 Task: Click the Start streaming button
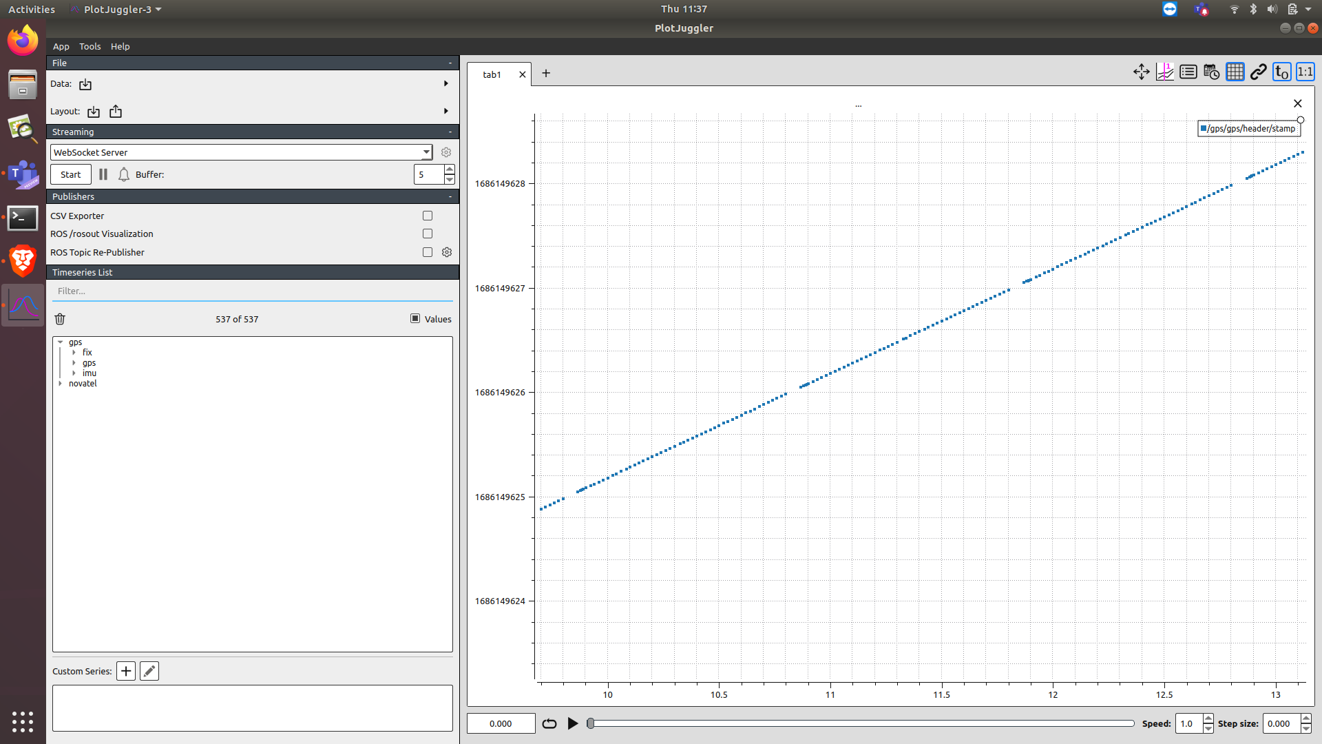pos(70,174)
